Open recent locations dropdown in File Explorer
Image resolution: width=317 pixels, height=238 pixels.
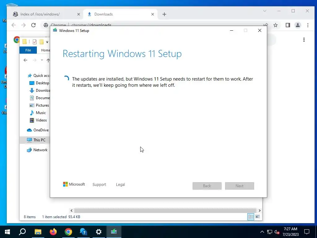pyautogui.click(x=42, y=60)
